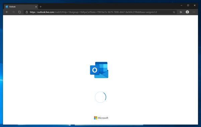Refresh the Outlook page
Screen dimensions: 201x127
[19, 12]
